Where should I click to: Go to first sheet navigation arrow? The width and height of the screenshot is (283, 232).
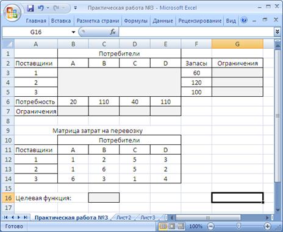pos(5,217)
